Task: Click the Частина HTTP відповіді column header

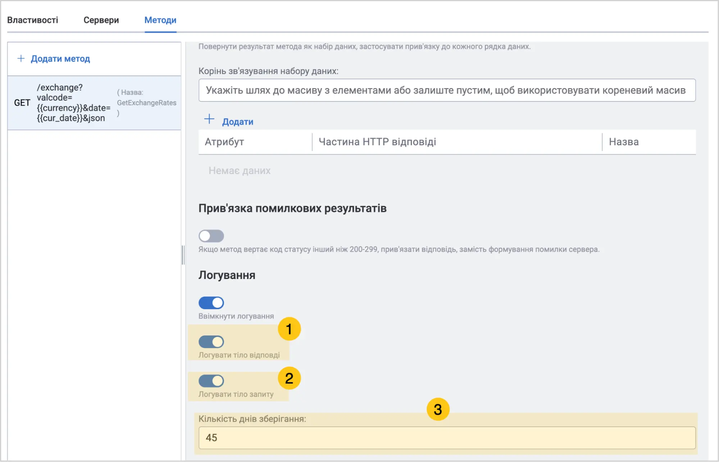Action: pos(377,142)
